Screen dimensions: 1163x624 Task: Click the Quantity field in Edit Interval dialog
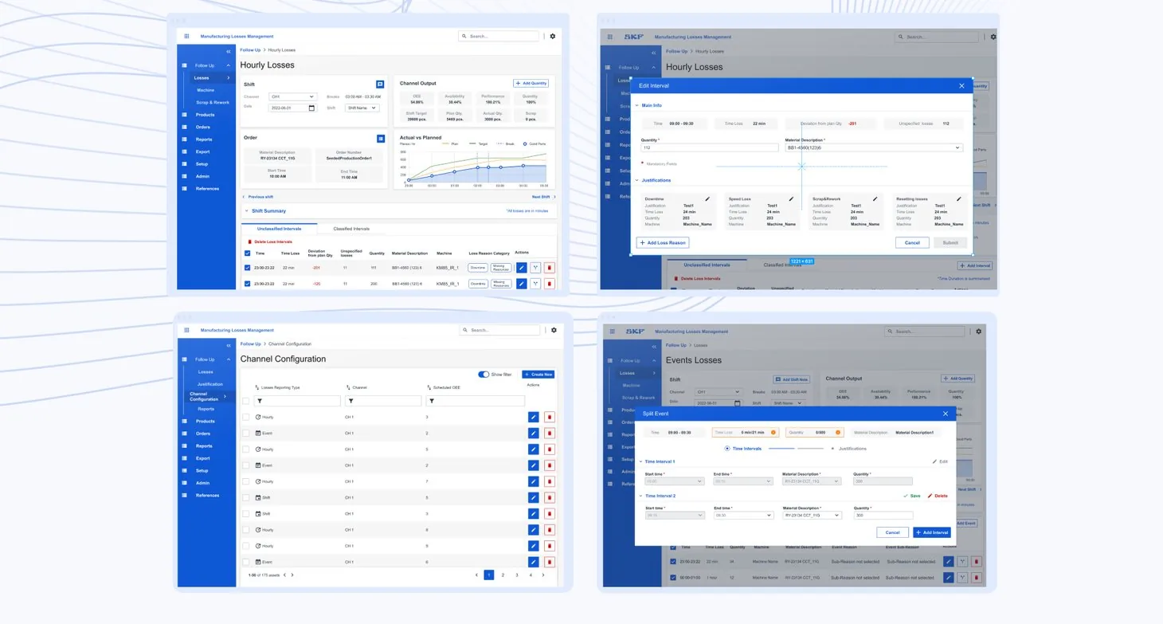709,147
